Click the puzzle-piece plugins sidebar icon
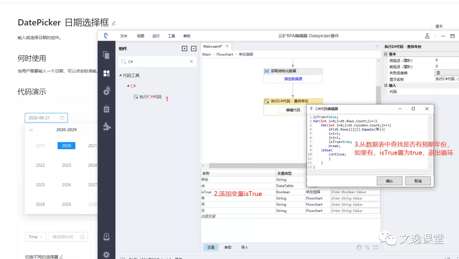Image resolution: width=459 pixels, height=259 pixels. point(106,126)
